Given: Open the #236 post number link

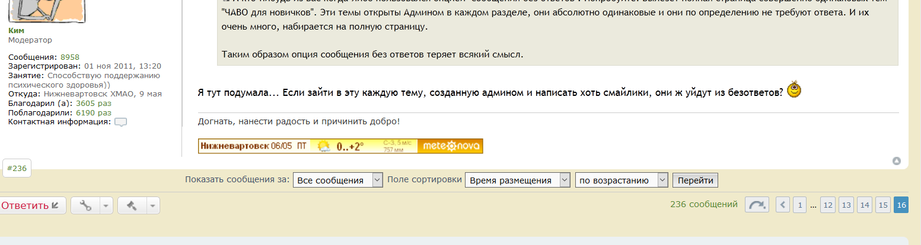Looking at the screenshot, I should (17, 169).
